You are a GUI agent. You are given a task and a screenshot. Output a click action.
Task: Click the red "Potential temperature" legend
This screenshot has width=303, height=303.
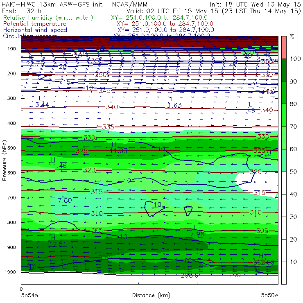35,24
